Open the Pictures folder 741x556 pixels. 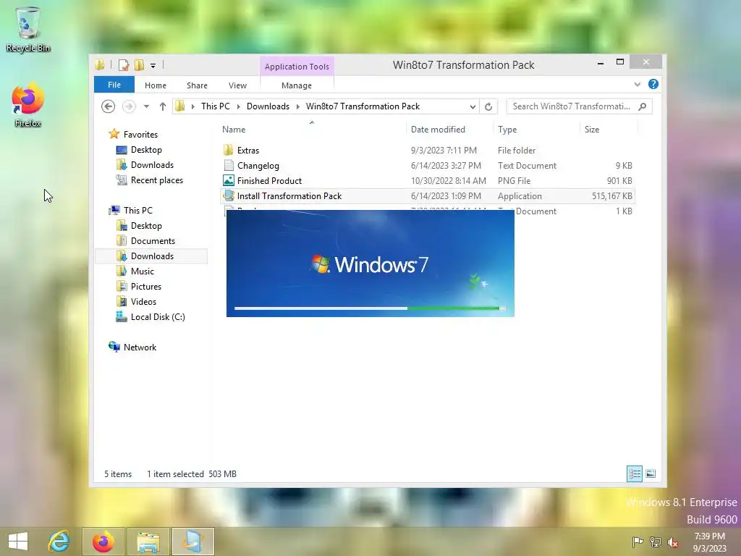139,286
